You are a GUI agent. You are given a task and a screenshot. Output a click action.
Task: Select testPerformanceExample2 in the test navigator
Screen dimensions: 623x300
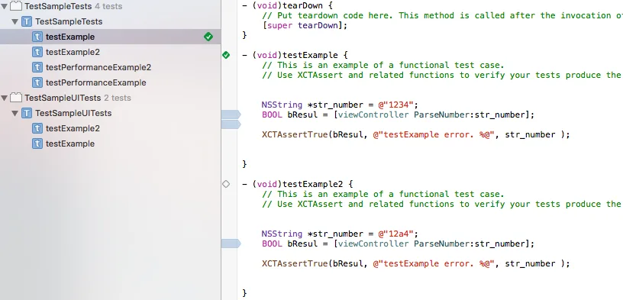tap(111, 67)
